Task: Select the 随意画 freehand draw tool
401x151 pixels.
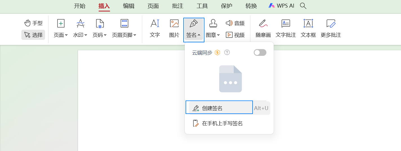Action: 263,29
